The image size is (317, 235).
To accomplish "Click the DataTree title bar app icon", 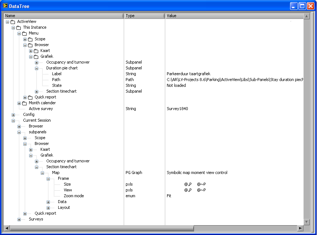I will [x=5, y=6].
